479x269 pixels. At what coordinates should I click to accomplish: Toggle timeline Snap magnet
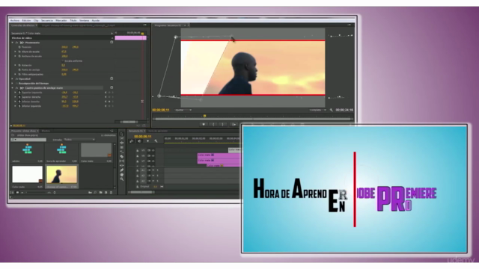[139, 141]
